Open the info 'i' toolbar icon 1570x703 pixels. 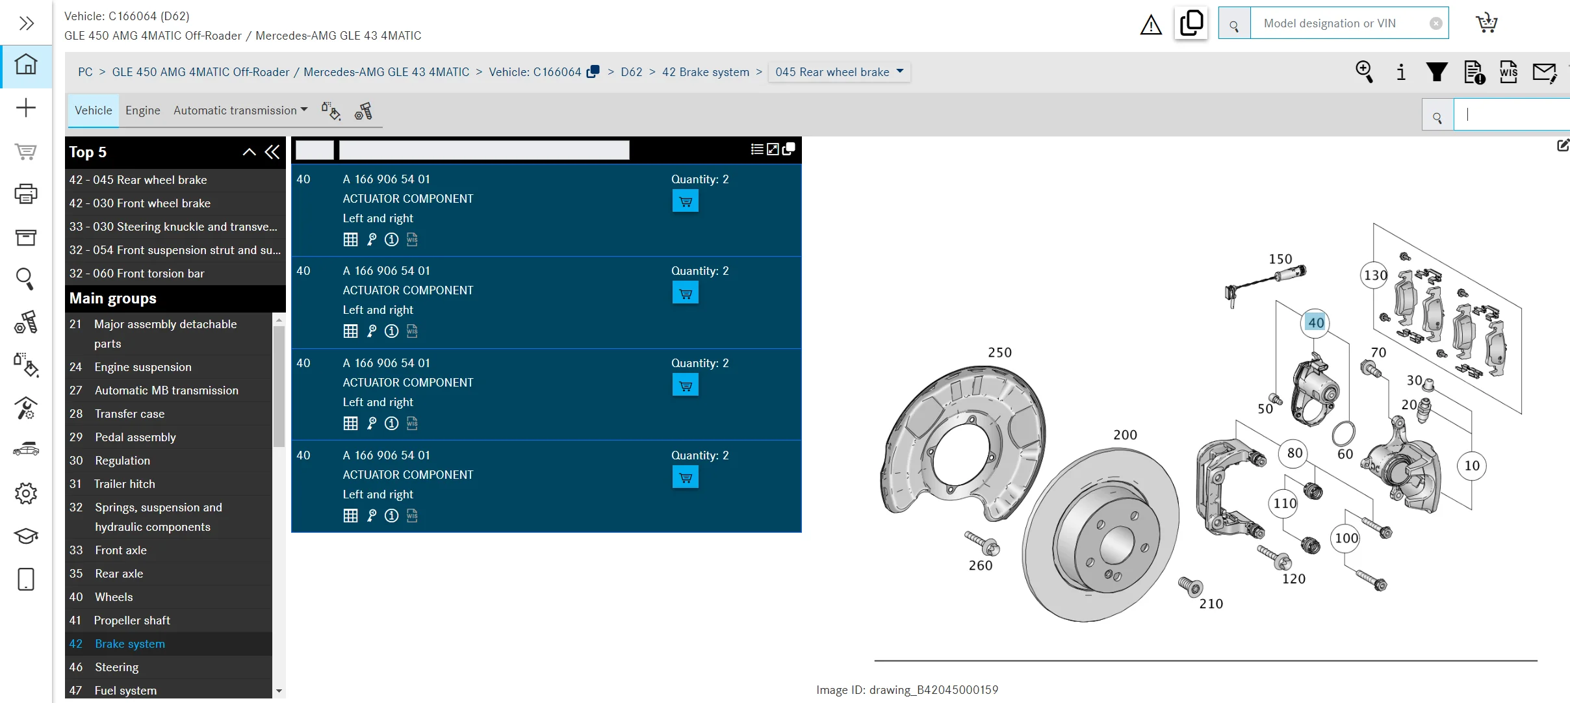1401,71
